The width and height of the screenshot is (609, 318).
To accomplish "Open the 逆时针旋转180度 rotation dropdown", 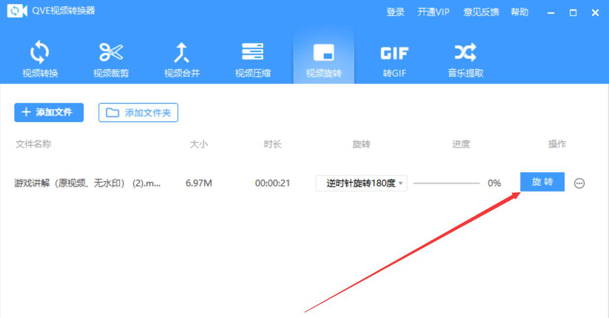I will pyautogui.click(x=361, y=183).
